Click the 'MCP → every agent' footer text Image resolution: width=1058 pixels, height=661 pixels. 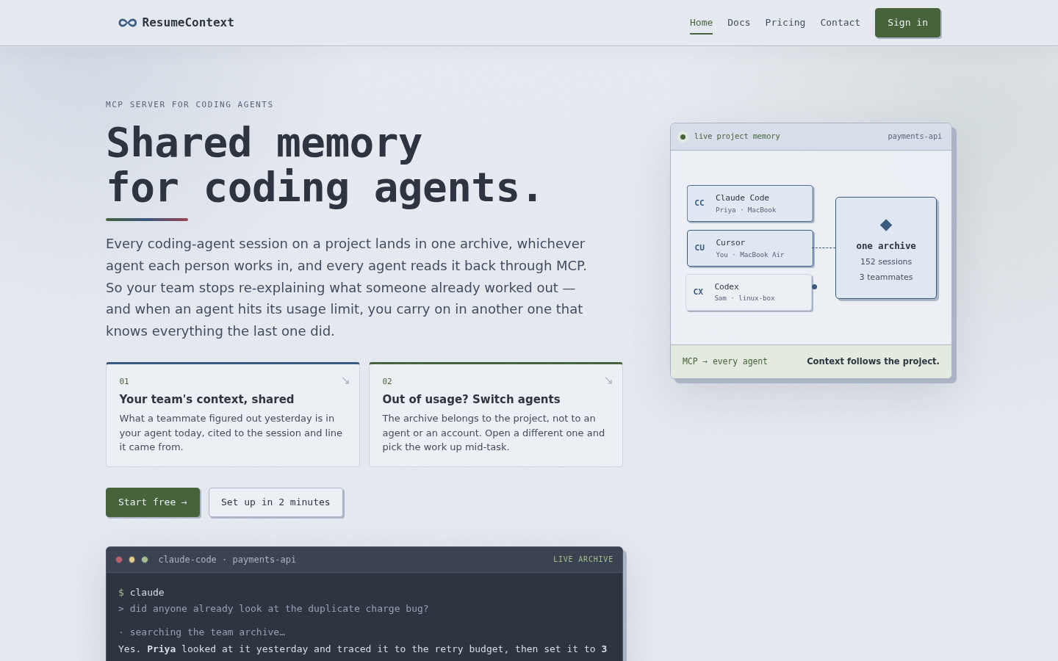(724, 361)
